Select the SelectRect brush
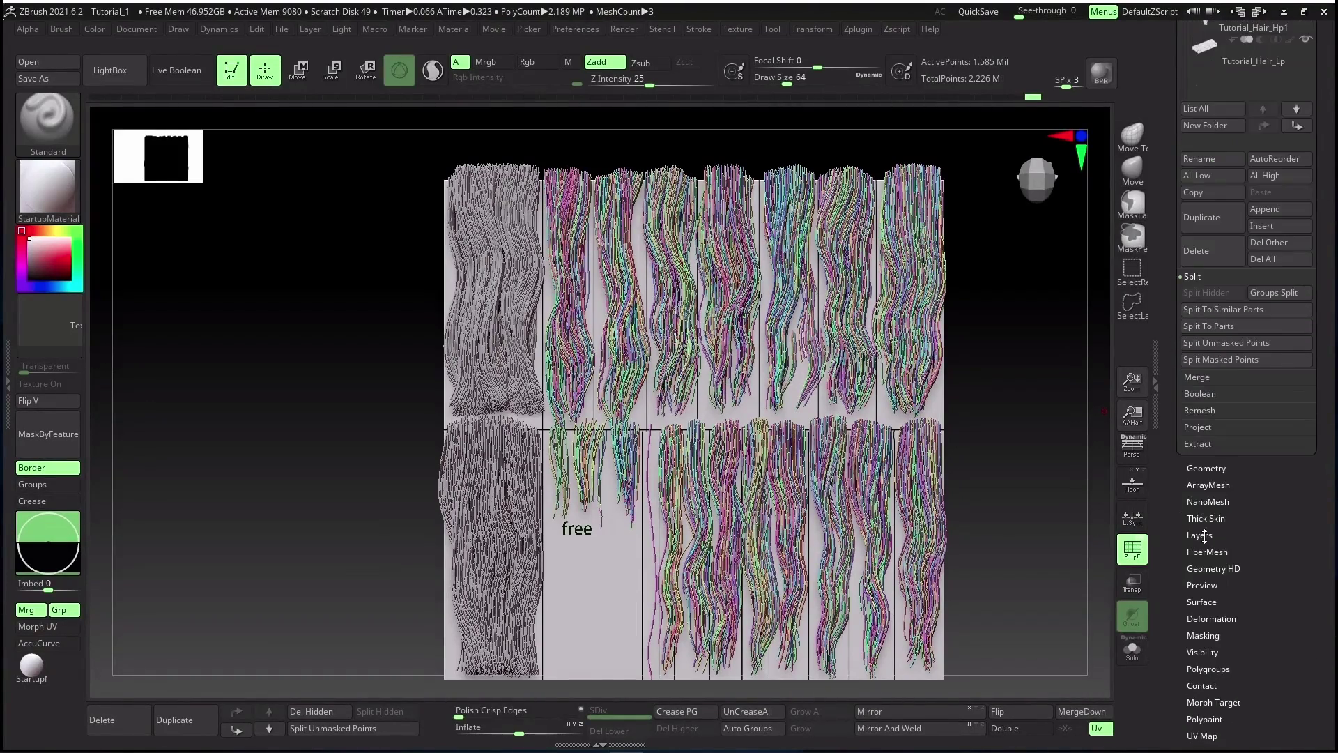The height and width of the screenshot is (753, 1338). (x=1132, y=272)
